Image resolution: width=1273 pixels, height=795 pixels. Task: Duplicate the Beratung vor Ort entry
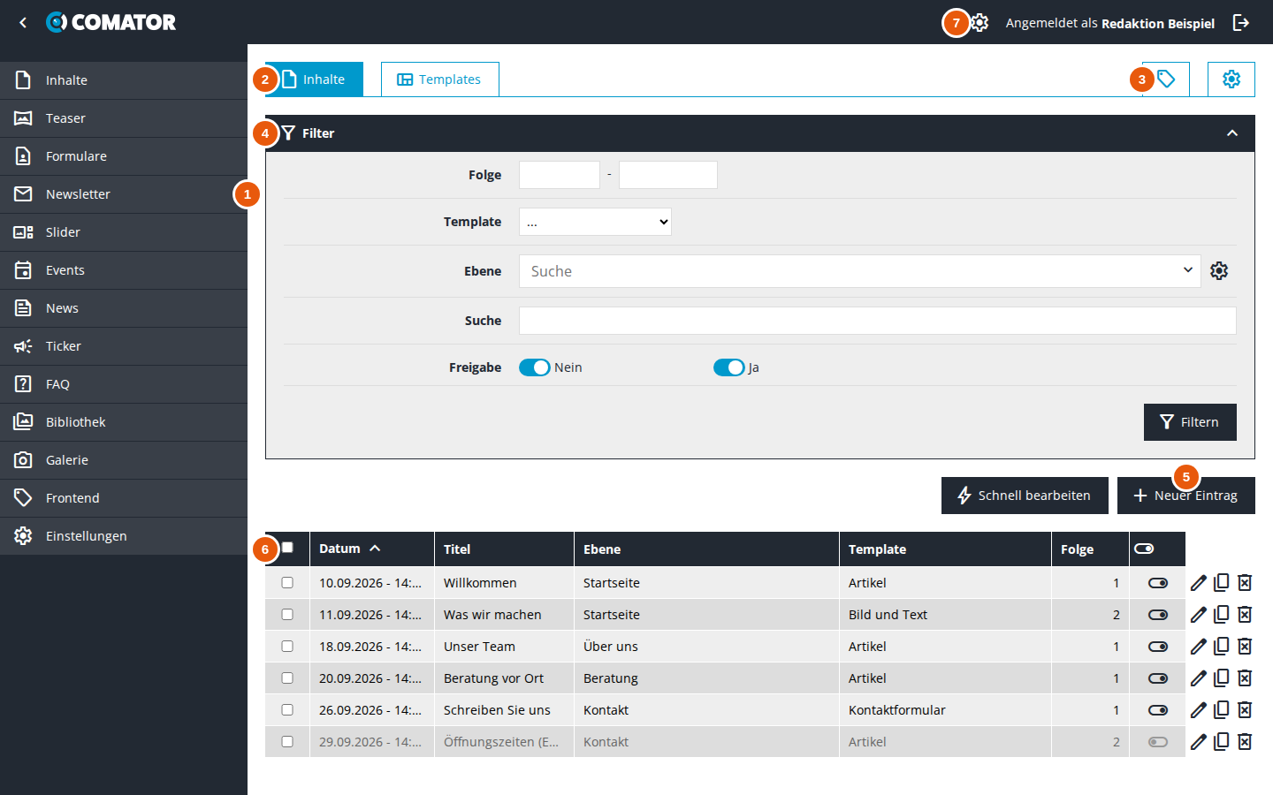coord(1222,678)
